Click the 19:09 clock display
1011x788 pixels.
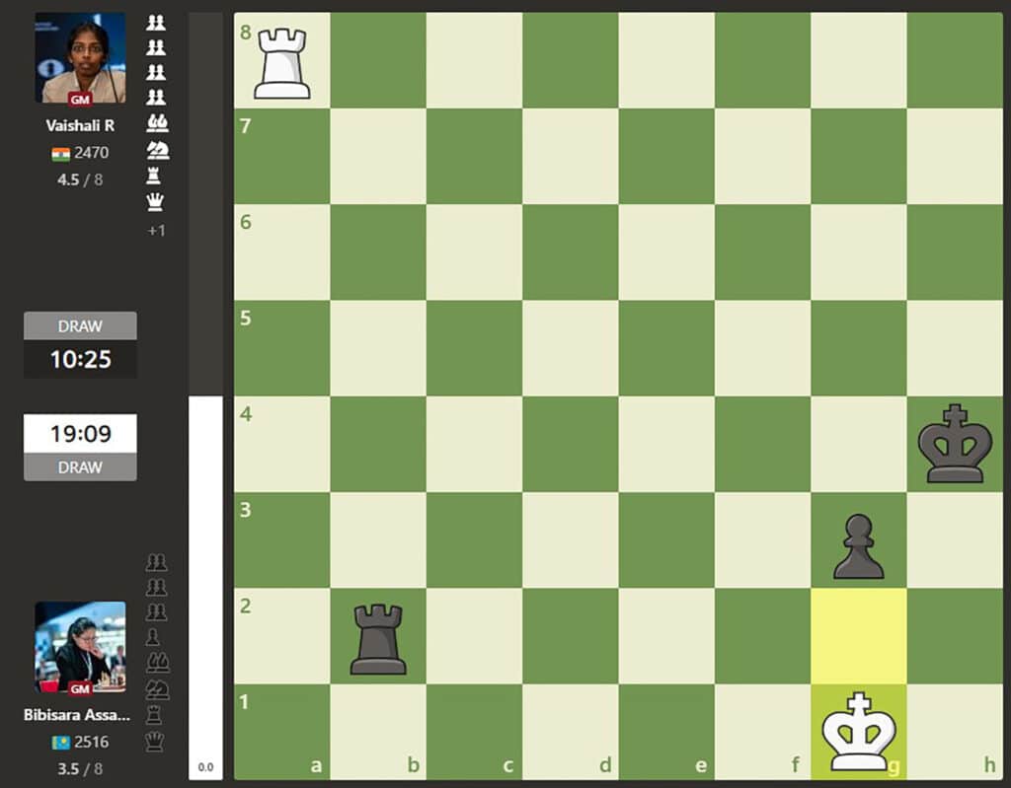click(x=80, y=433)
